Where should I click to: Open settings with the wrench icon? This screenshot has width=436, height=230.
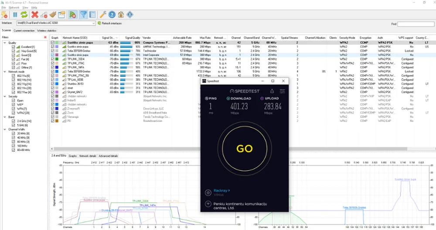[103, 15]
